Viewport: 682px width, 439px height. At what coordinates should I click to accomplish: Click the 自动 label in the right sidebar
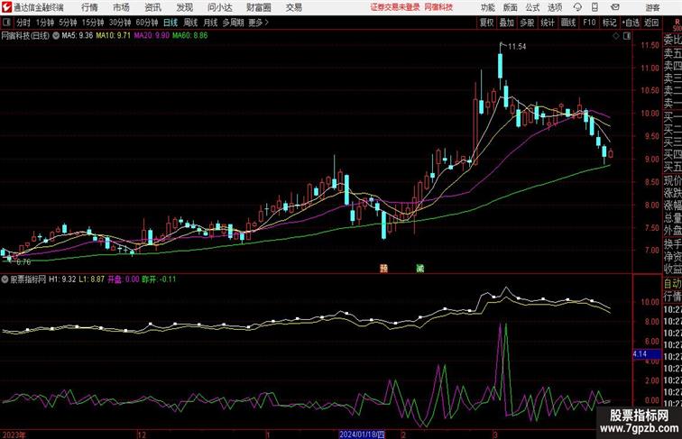click(672, 284)
